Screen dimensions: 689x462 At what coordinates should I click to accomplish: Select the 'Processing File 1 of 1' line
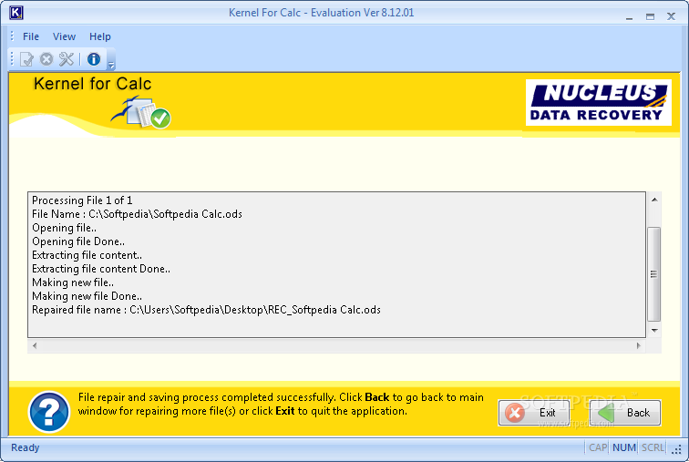point(82,200)
